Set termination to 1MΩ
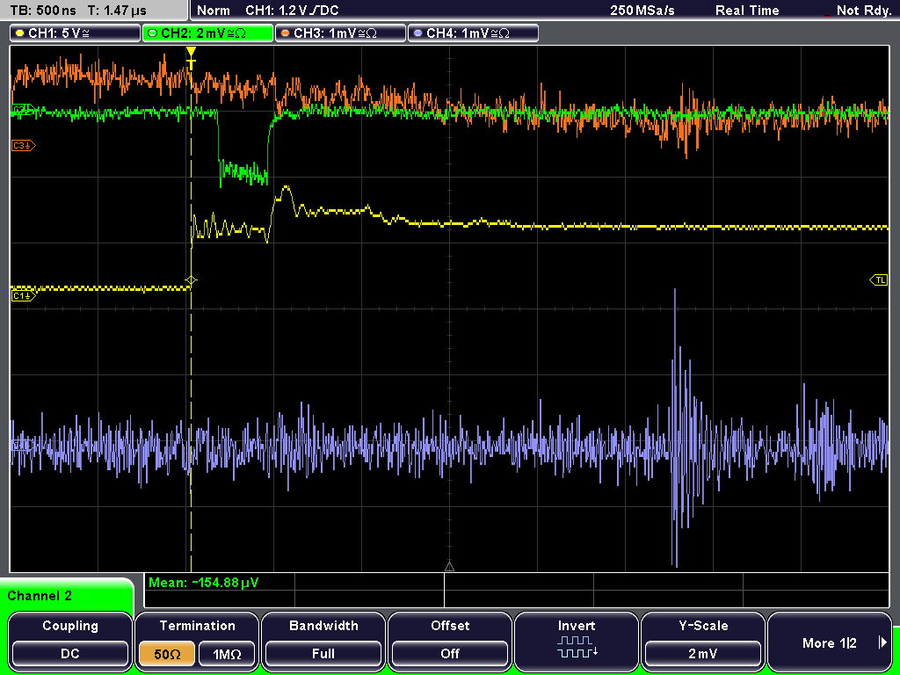The width and height of the screenshot is (900, 675). tap(227, 654)
